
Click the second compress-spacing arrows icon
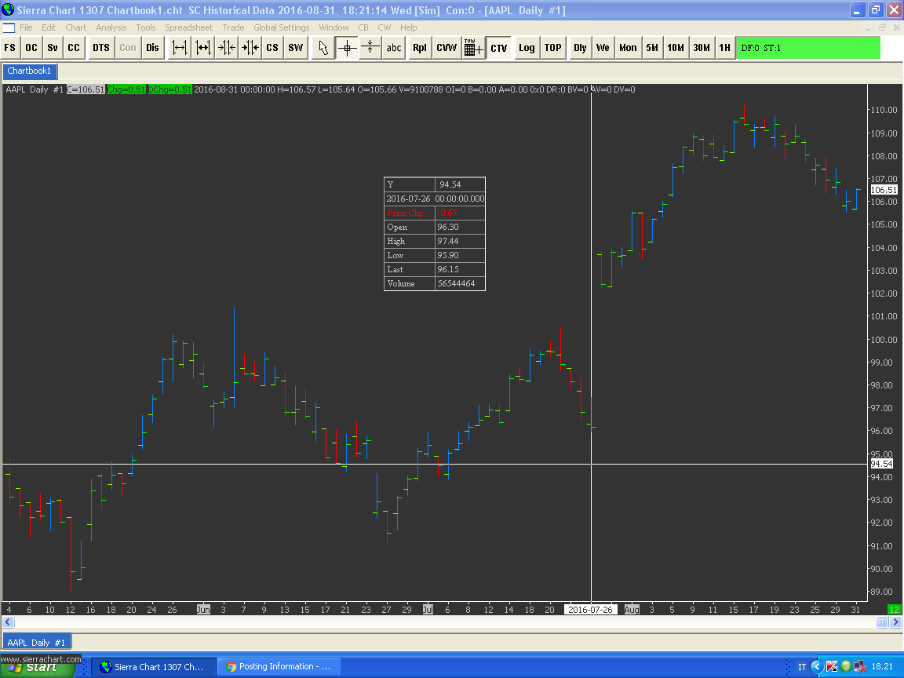pos(250,48)
